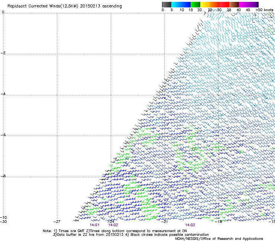Image resolution: width=275 pixels, height=241 pixels.
Task: Click the latitude axis label '0' at left
Action: tap(3, 12)
